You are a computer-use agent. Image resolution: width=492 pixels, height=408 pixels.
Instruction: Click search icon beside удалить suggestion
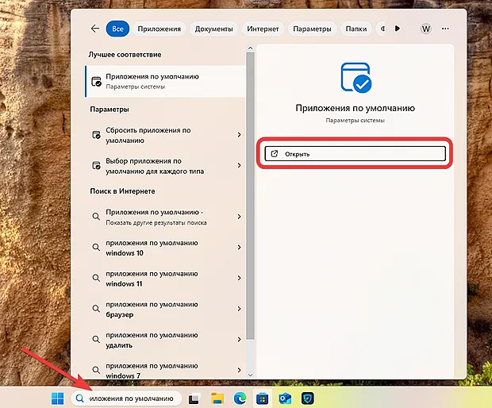(96, 339)
